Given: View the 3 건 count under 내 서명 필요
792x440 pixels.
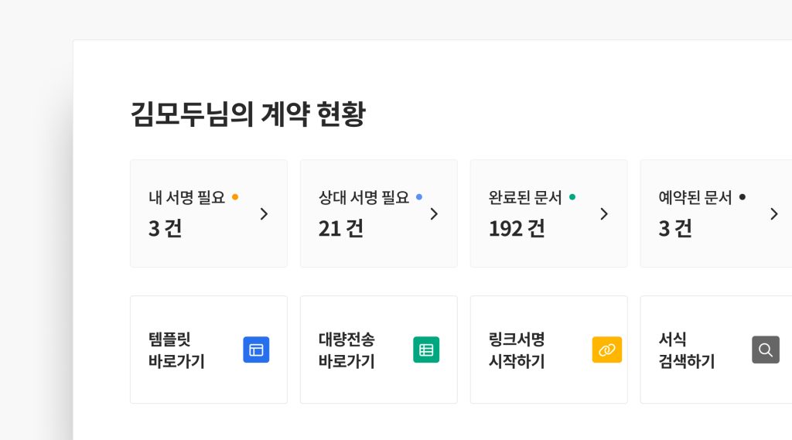Looking at the screenshot, I should tap(165, 229).
